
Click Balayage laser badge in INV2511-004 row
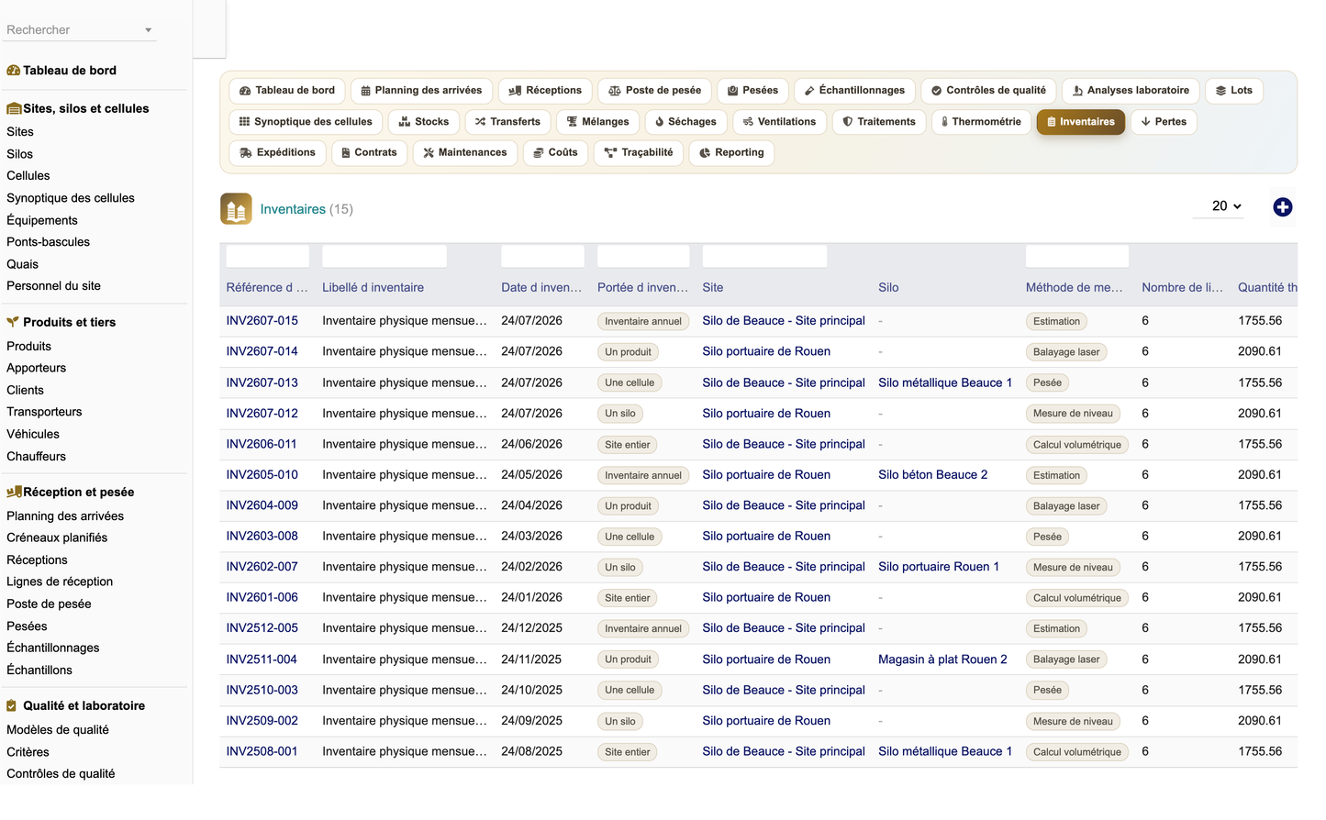pyautogui.click(x=1066, y=659)
